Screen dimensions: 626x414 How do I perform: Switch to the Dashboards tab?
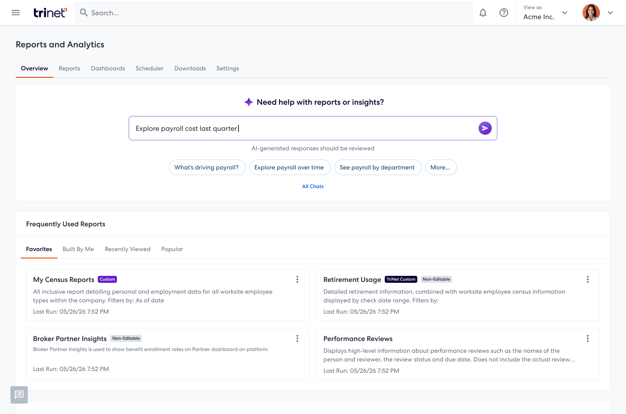pos(108,68)
